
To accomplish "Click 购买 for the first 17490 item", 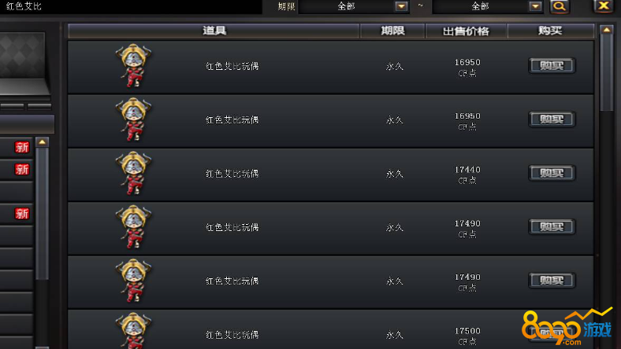I will pos(552,227).
